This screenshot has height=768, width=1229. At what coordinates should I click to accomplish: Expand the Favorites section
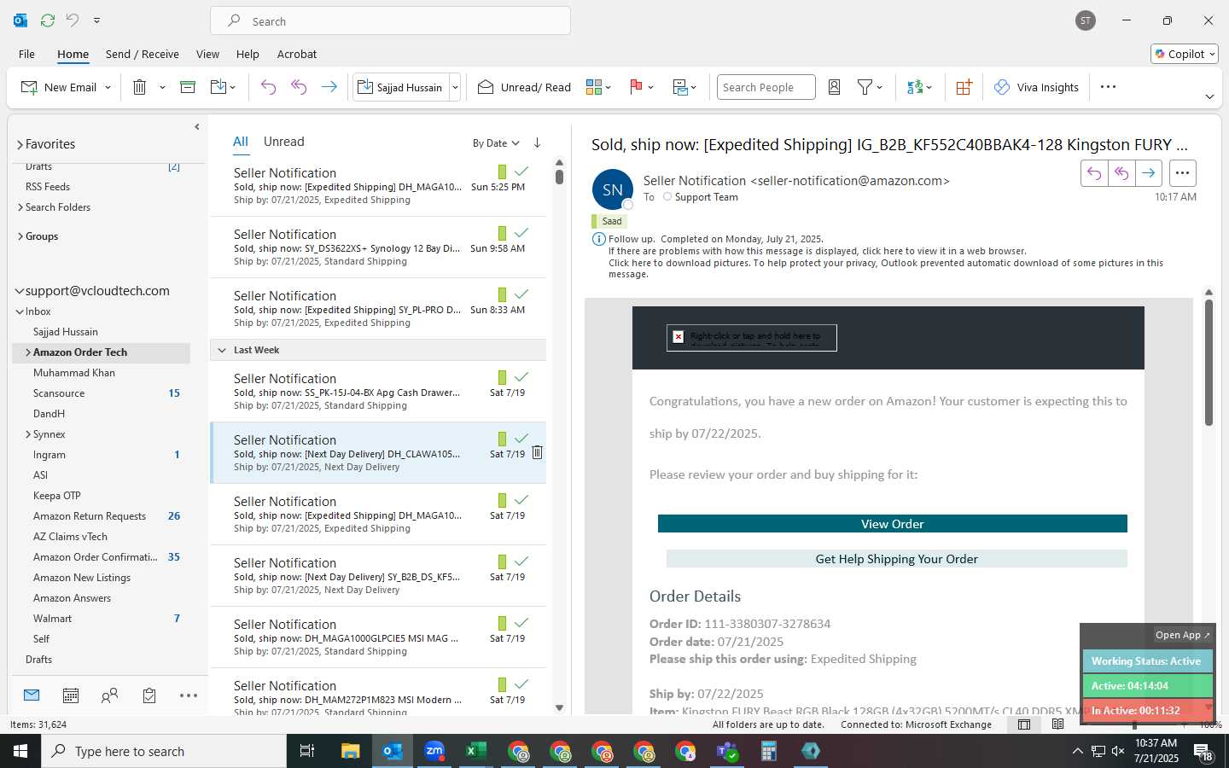tap(19, 144)
